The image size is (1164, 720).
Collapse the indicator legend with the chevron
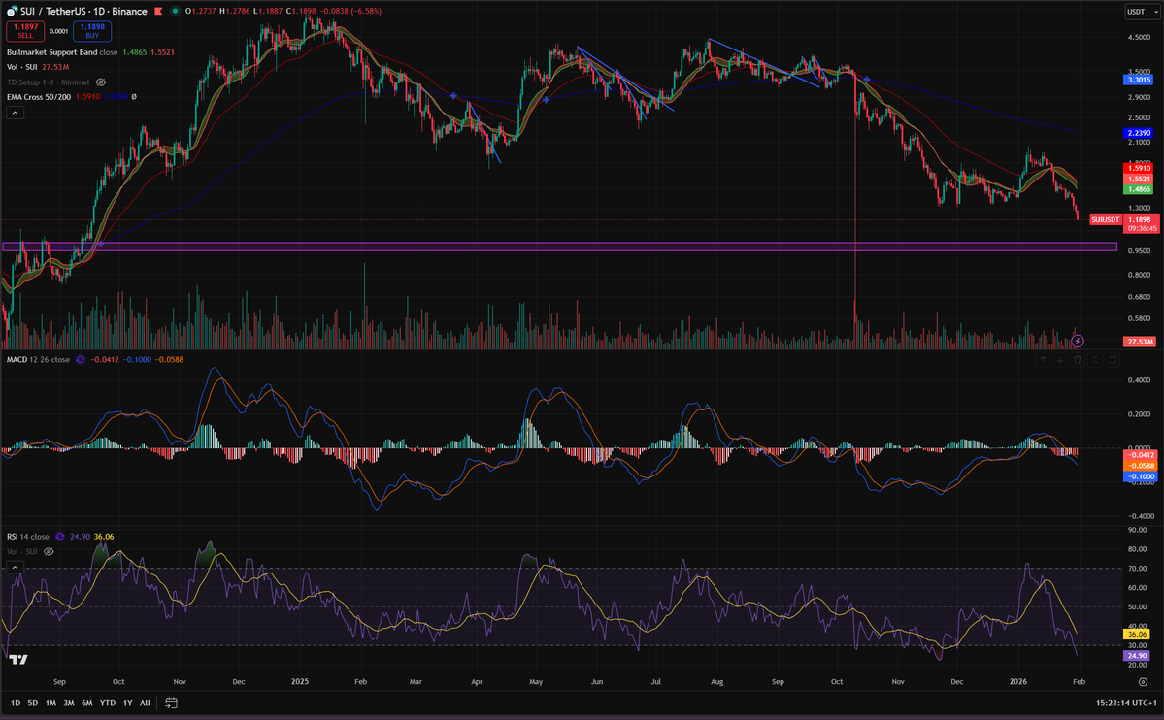(15, 112)
